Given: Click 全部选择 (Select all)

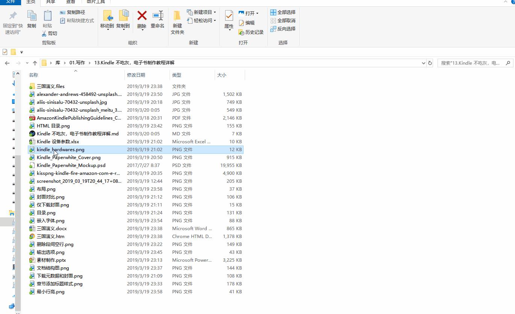Looking at the screenshot, I should (283, 12).
